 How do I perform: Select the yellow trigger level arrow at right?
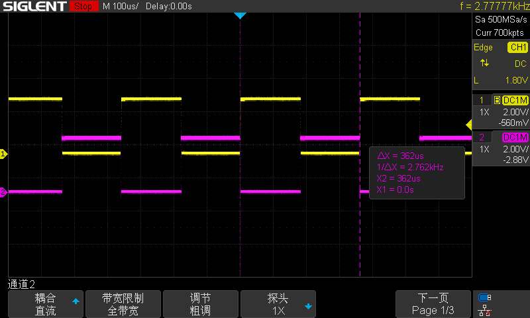click(x=469, y=125)
